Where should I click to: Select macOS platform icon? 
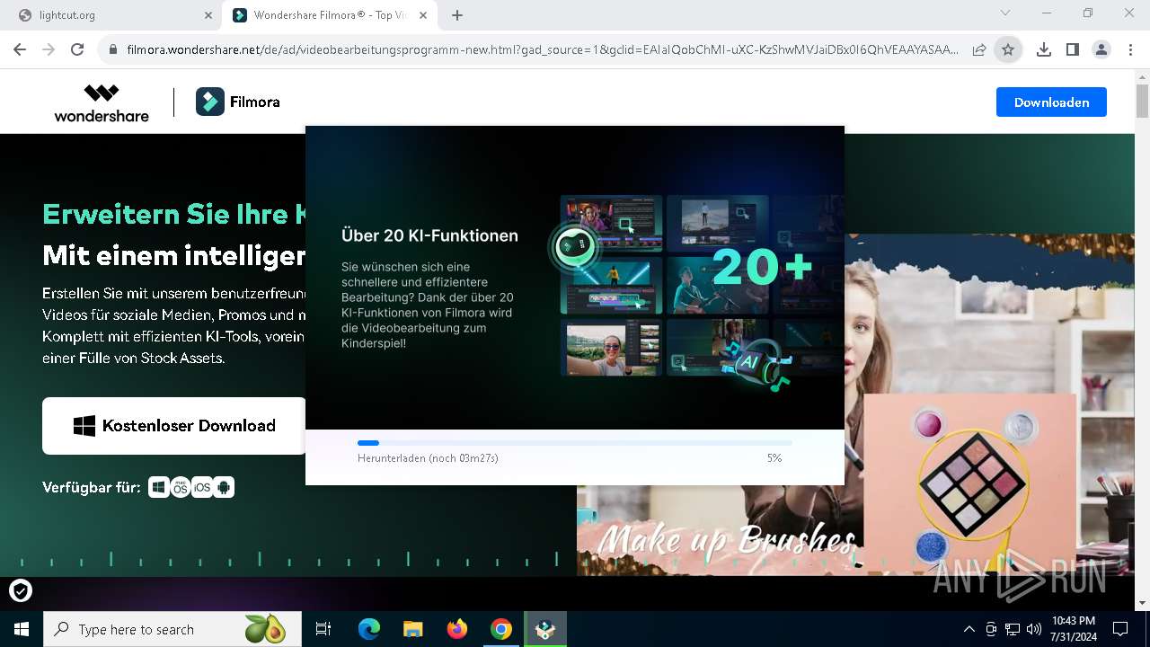[181, 487]
